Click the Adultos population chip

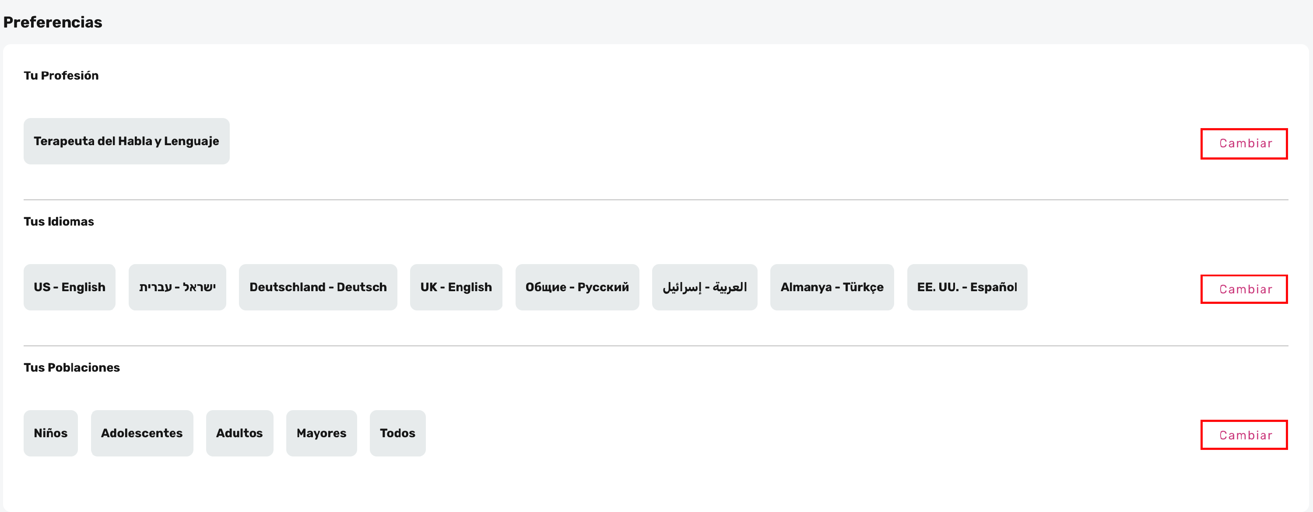coord(239,433)
